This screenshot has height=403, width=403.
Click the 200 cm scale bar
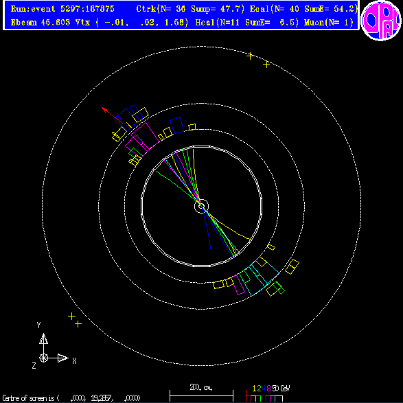pyautogui.click(x=201, y=395)
